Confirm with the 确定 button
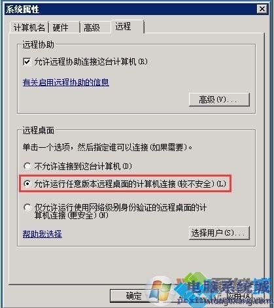274x308 pixels. [x=133, y=296]
